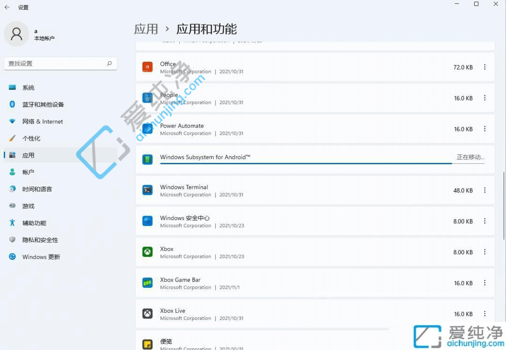Open Windows 更新 in the sidebar

tap(60, 256)
